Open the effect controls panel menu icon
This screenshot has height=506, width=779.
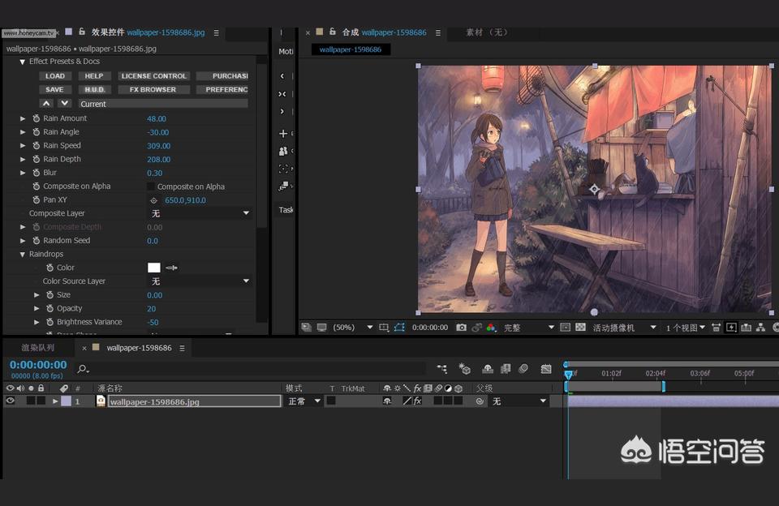(216, 32)
